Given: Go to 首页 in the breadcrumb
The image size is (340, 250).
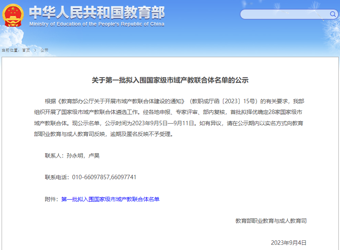Looking at the screenshot, I should (x=26, y=50).
